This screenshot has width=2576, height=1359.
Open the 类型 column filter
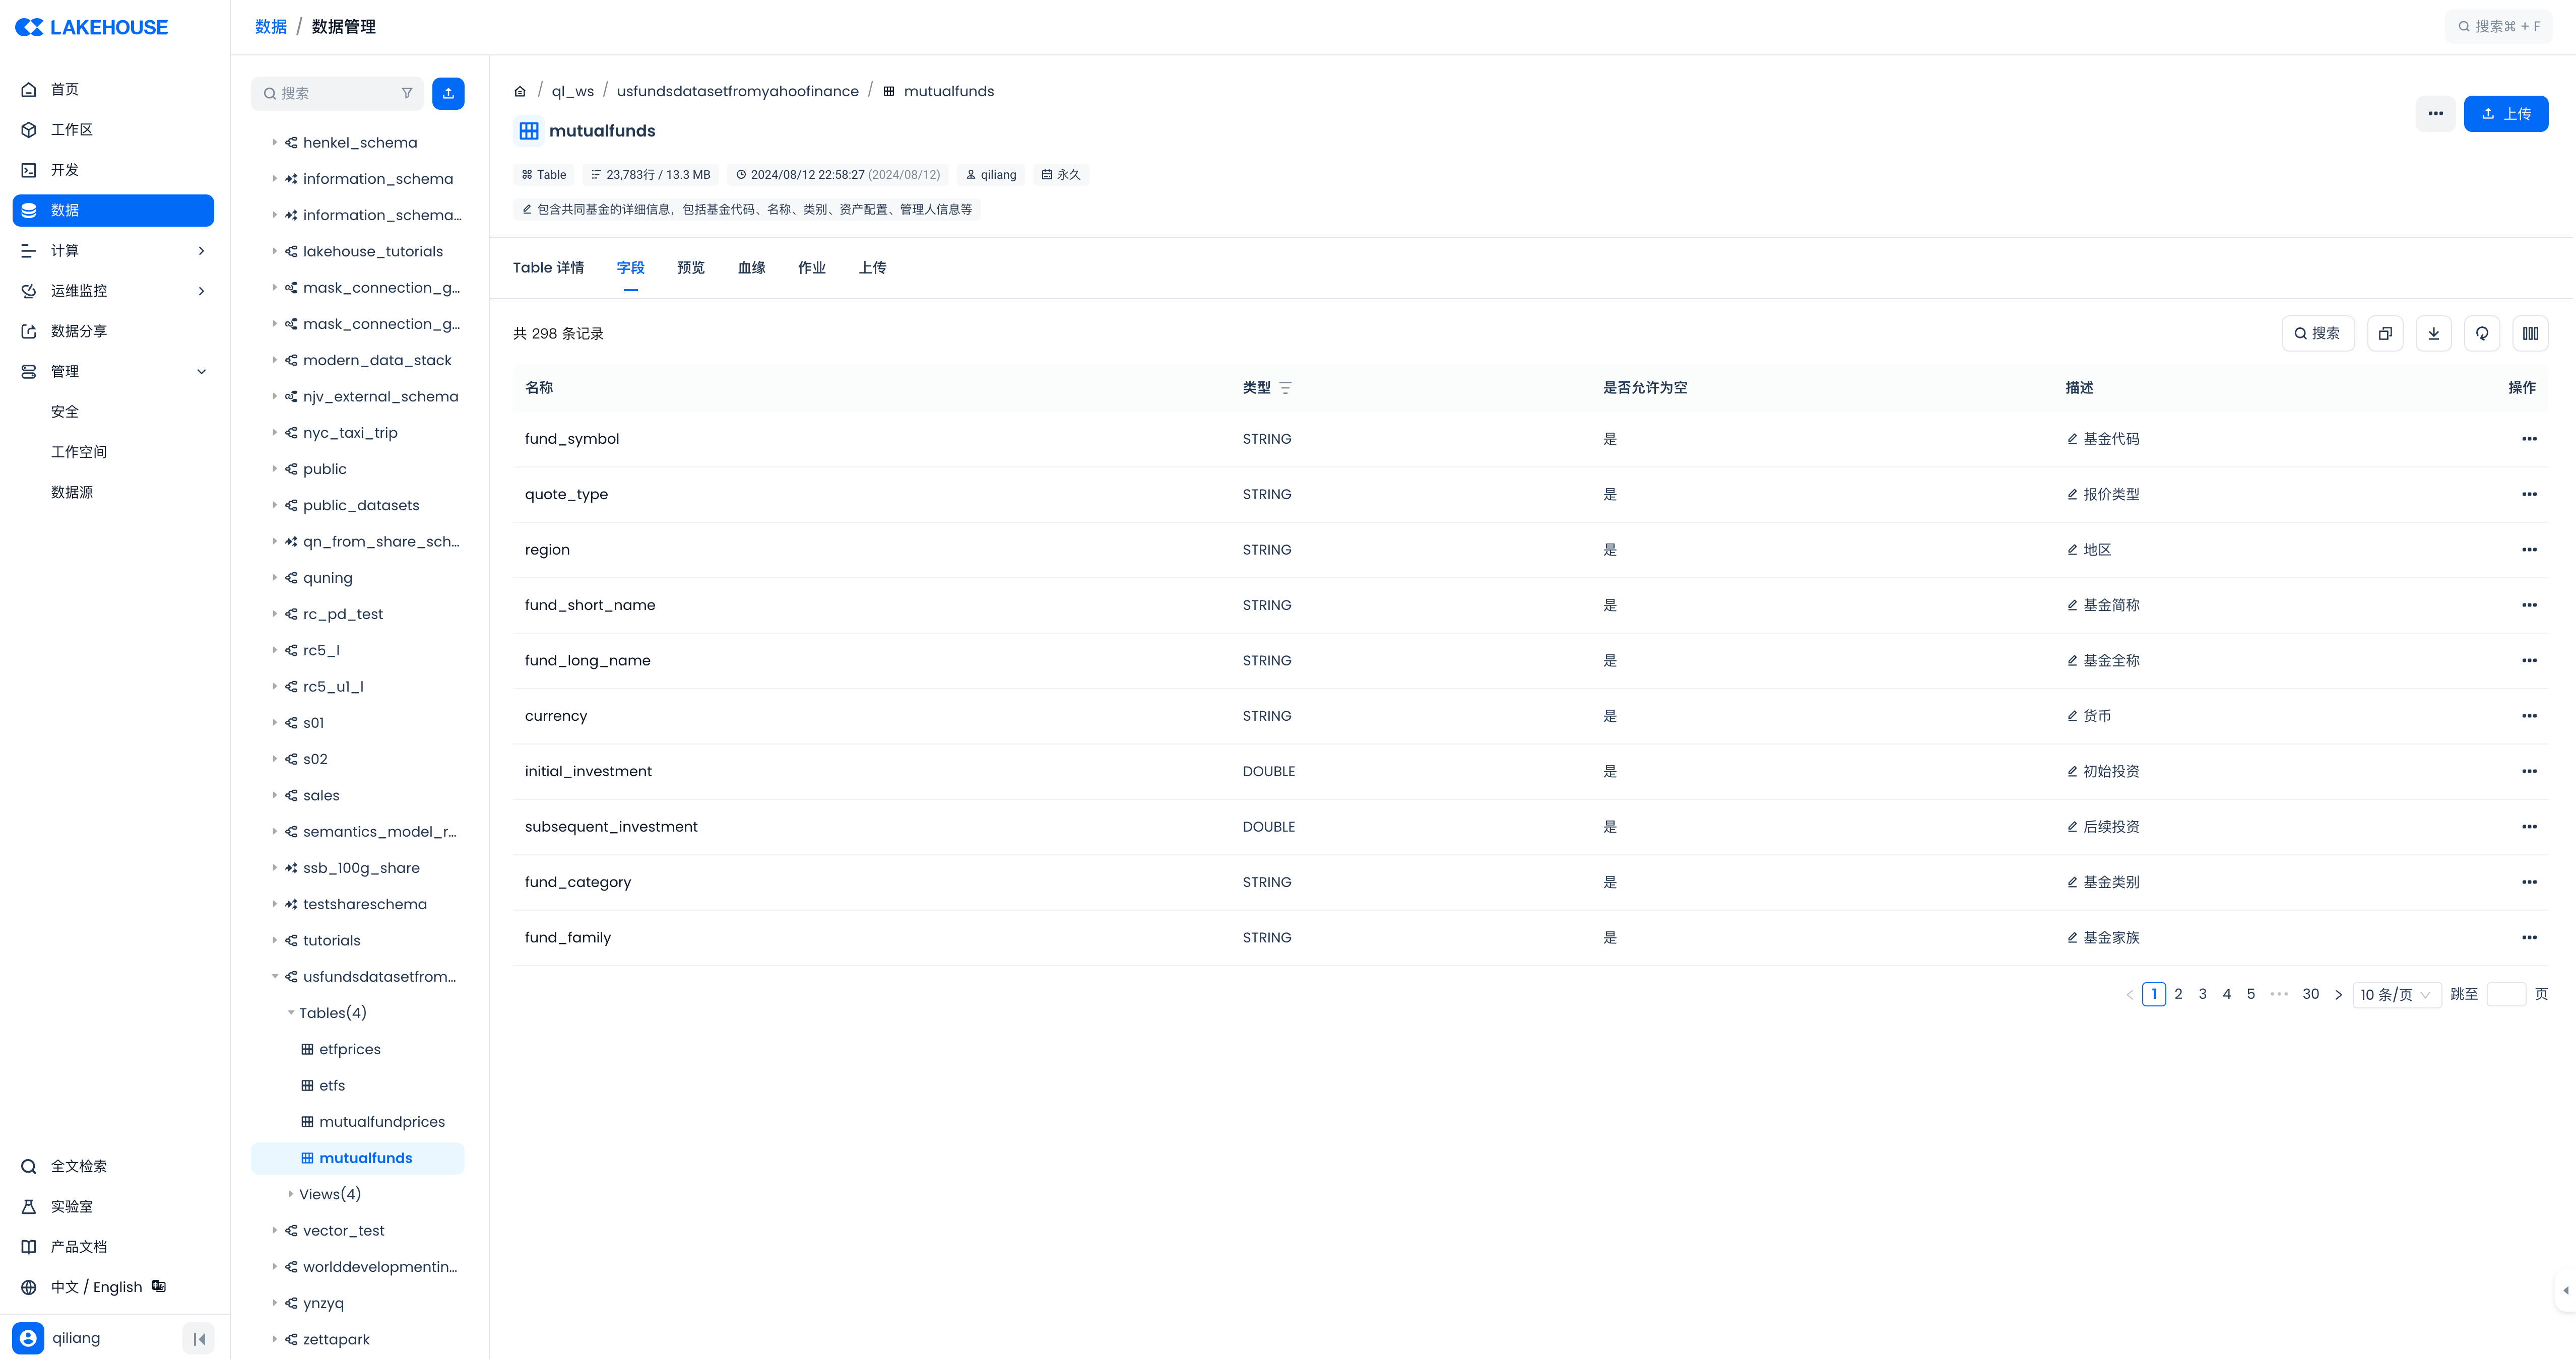tap(1286, 388)
